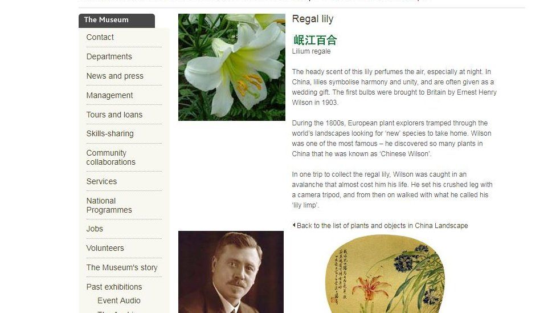Select News and press sidebar item
This screenshot has width=556, height=313.
[115, 76]
